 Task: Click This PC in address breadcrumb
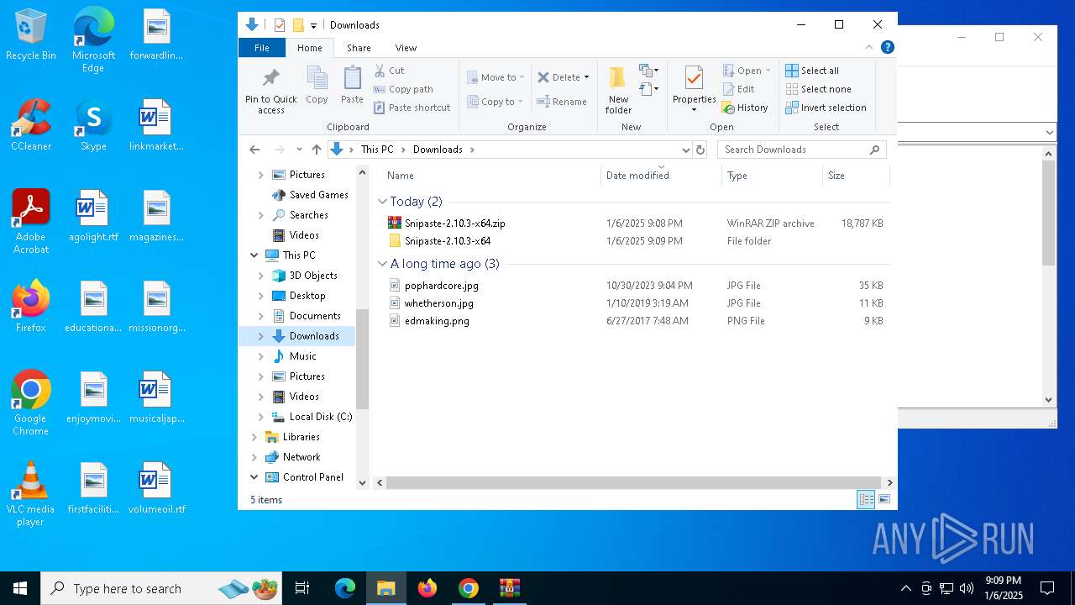(377, 150)
